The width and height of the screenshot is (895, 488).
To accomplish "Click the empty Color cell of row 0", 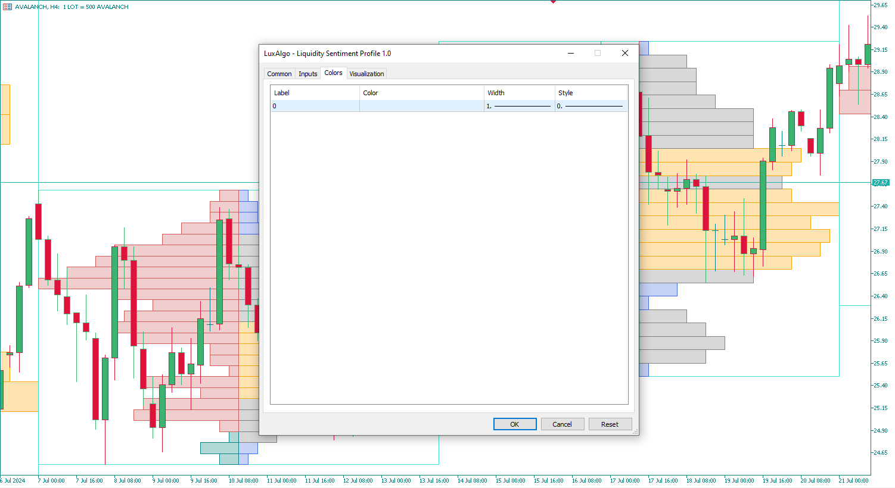I will tap(421, 106).
